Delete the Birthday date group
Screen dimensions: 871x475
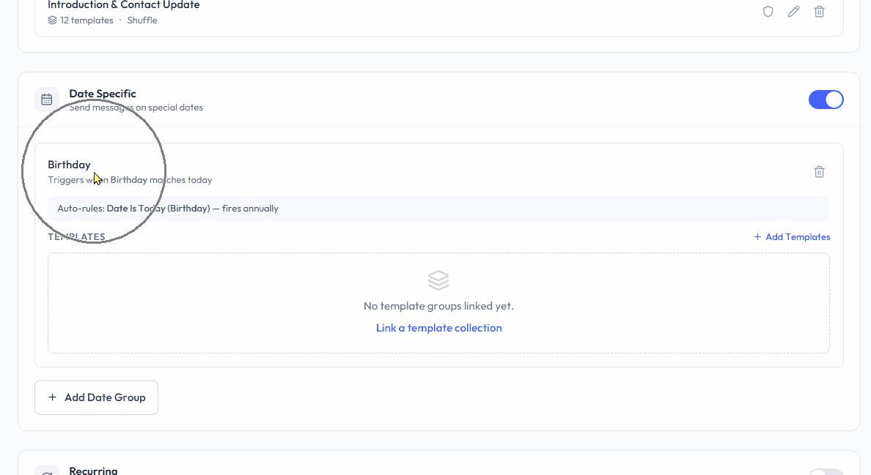tap(819, 172)
